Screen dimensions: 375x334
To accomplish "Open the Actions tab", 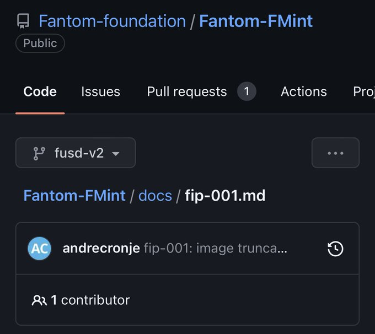I will (x=304, y=91).
